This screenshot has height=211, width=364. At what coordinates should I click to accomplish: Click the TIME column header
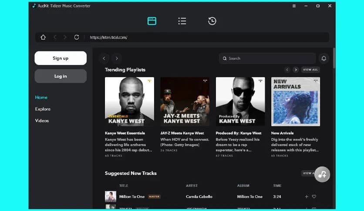pos(277,186)
